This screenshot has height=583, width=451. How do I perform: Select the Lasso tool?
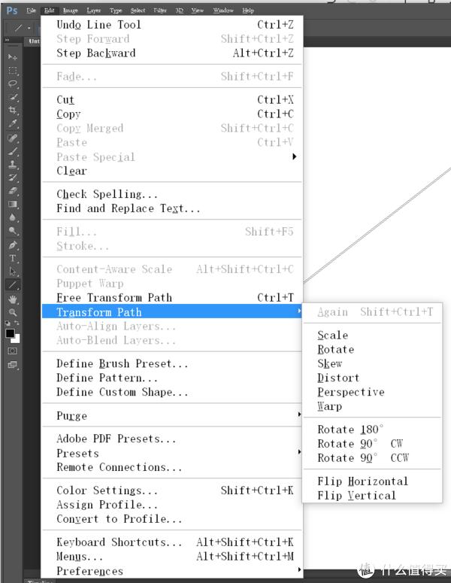[x=13, y=84]
